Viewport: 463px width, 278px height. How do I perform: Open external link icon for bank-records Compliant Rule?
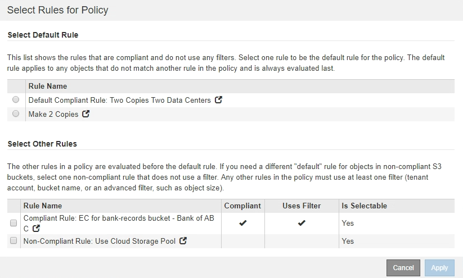click(x=36, y=229)
